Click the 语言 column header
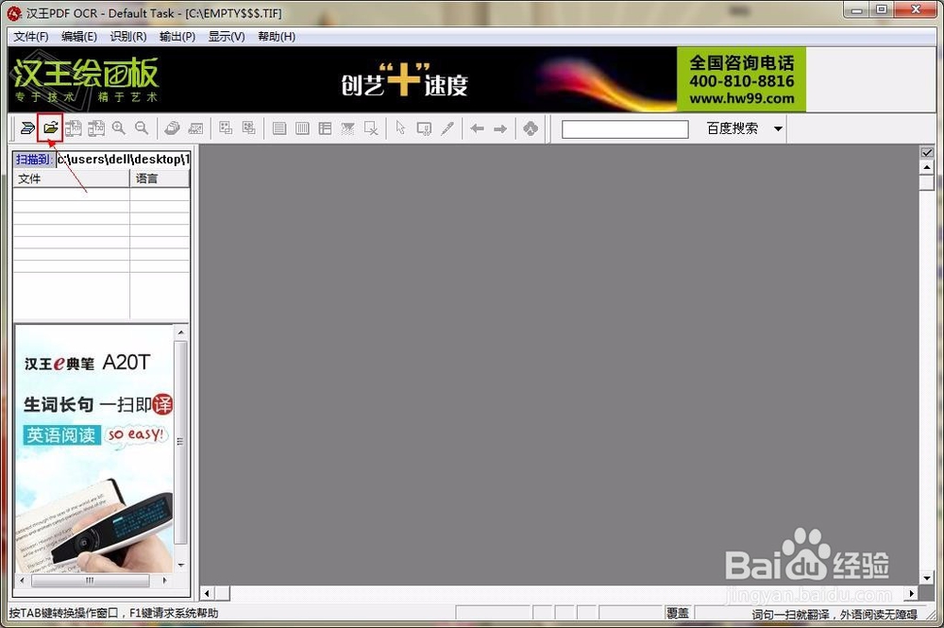Image resolution: width=944 pixels, height=628 pixels. 160,178
